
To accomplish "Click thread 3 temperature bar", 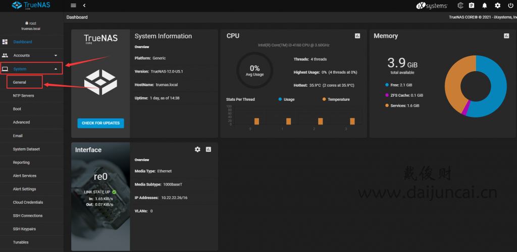I will point(352,121).
